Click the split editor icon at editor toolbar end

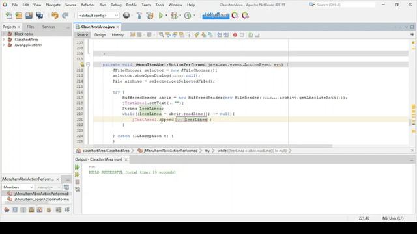pyautogui.click(x=412, y=34)
